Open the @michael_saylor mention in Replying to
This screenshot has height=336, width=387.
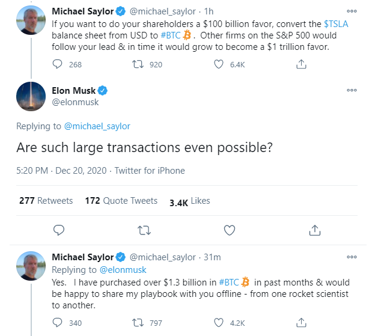coord(96,126)
